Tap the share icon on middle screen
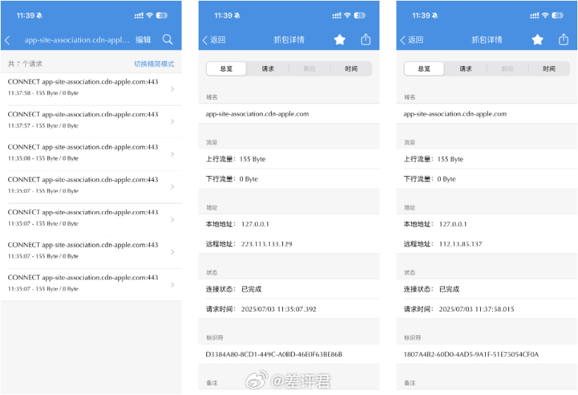 tap(365, 39)
